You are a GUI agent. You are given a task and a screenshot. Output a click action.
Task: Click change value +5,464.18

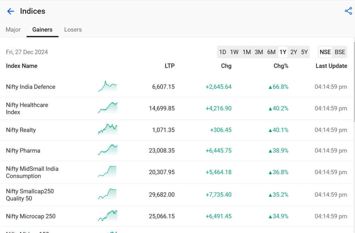[x=218, y=172]
